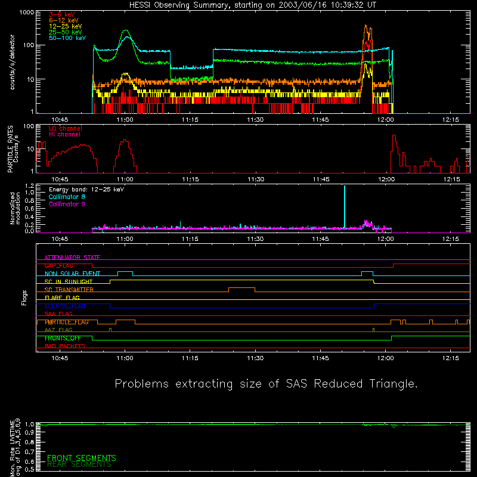Click the 50-100 keV step drop near 11:10
Screen dimensions: 477x477
point(171,59)
